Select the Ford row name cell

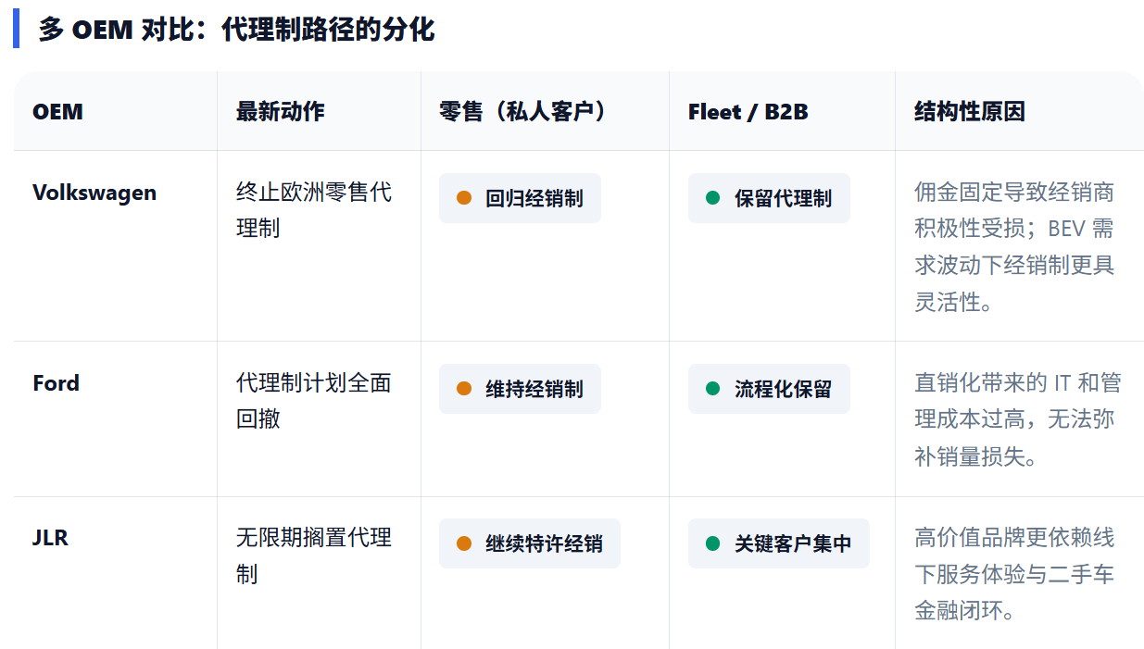(56, 383)
